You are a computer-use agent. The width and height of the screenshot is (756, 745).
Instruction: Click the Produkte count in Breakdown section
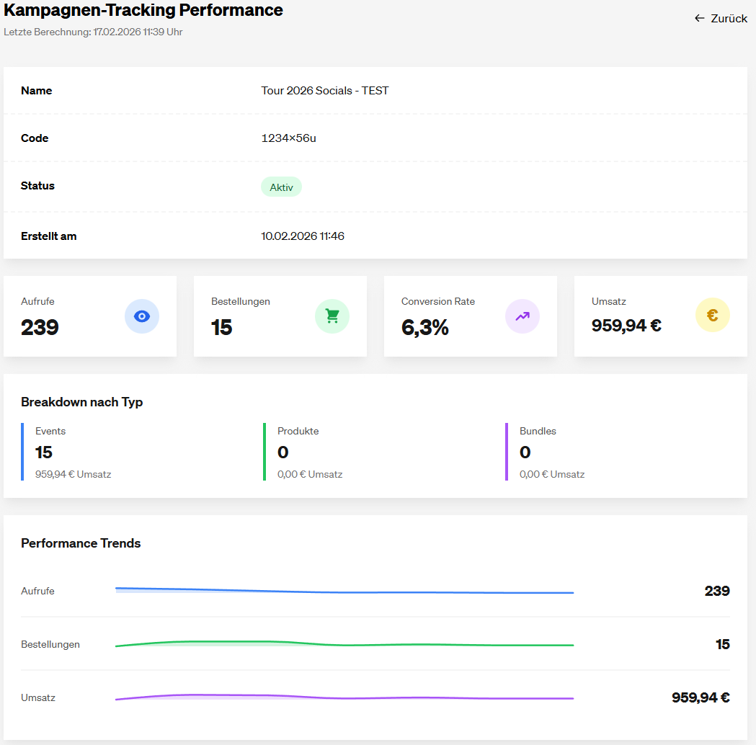coord(283,452)
